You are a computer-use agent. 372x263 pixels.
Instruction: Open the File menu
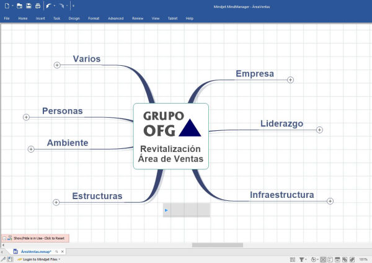point(7,18)
